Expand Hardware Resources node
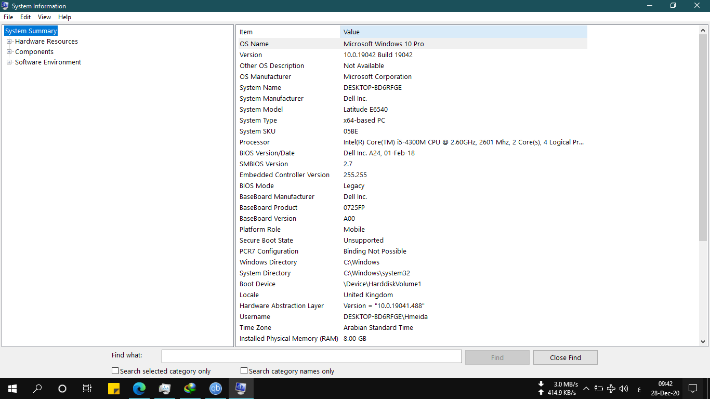This screenshot has width=710, height=399. pyautogui.click(x=9, y=42)
